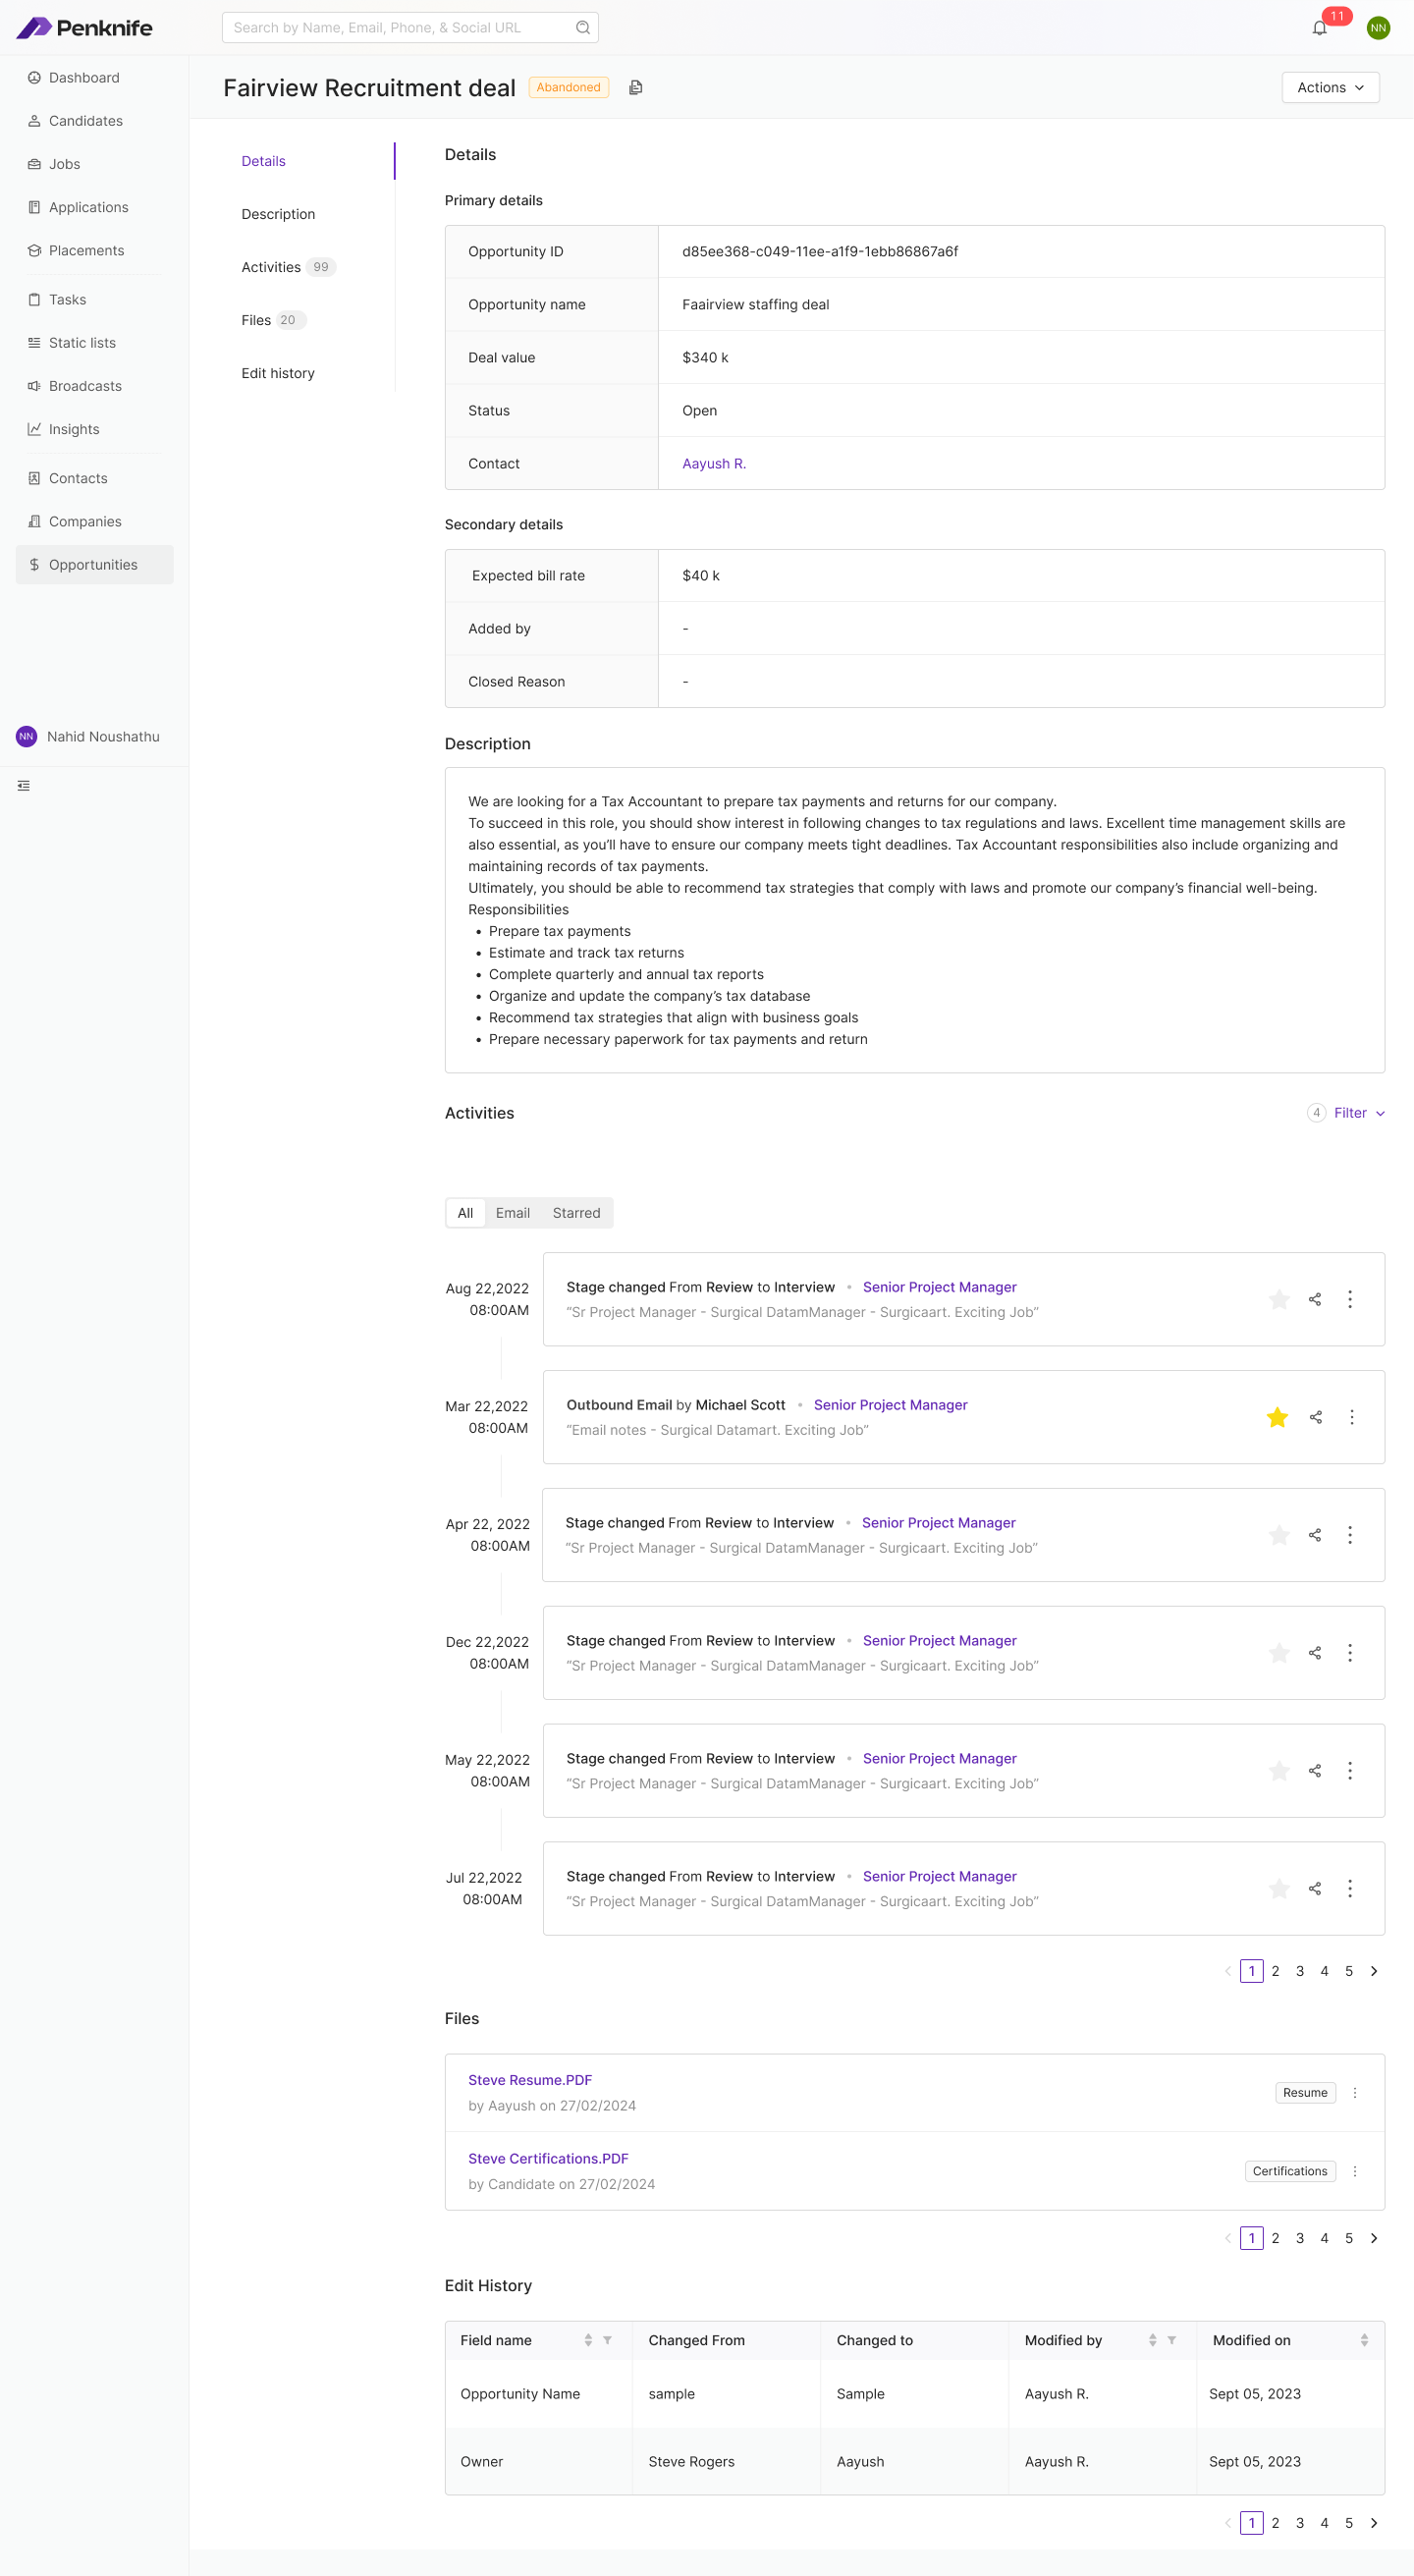Viewport: 1414px width, 2576px height.
Task: Open more options for Mar 22,2022 activity
Action: tap(1351, 1417)
